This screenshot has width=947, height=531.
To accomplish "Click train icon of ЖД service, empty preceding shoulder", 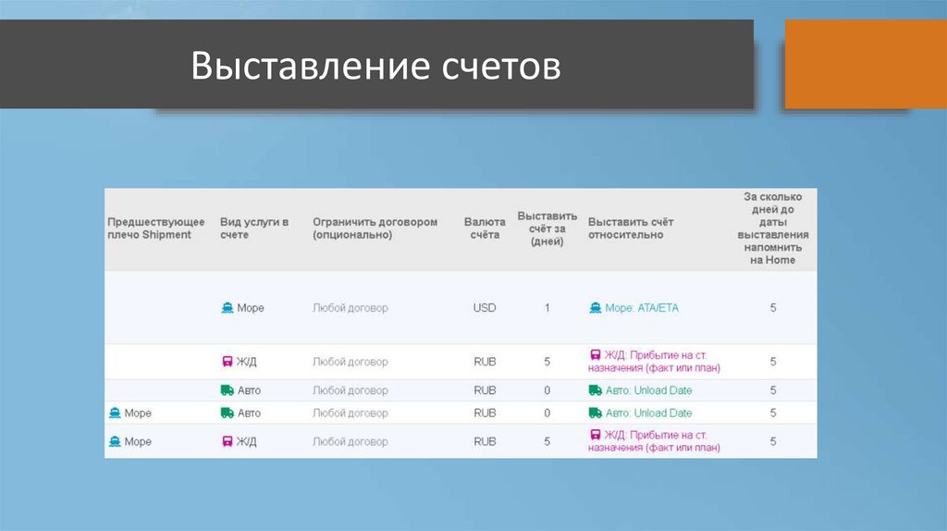I will tap(228, 362).
